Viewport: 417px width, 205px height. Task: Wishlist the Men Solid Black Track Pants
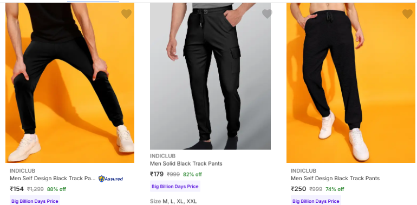click(x=267, y=14)
